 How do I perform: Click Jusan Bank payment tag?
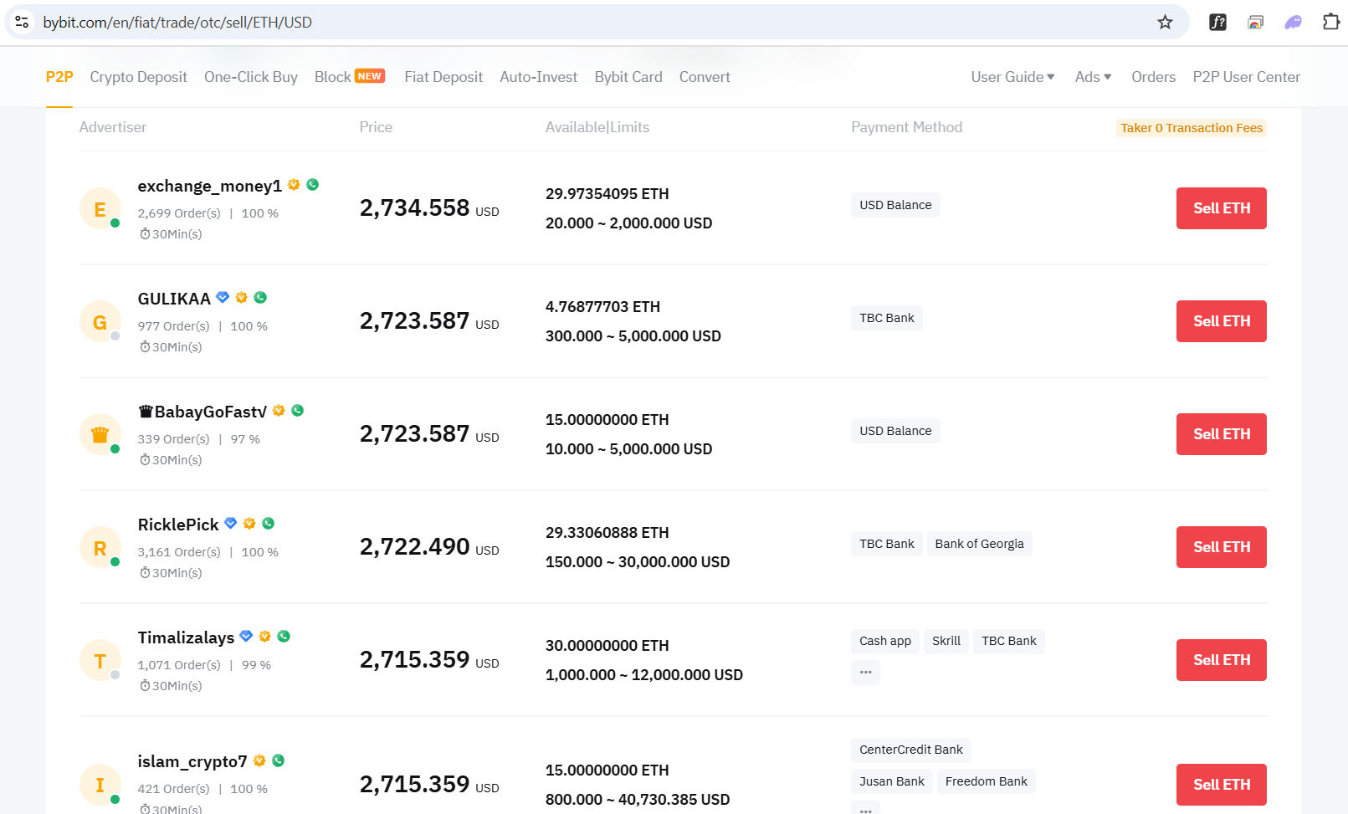[892, 781]
